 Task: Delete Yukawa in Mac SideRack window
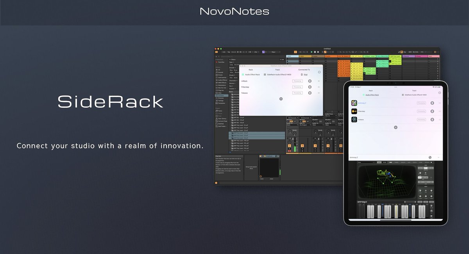pyautogui.click(x=310, y=93)
